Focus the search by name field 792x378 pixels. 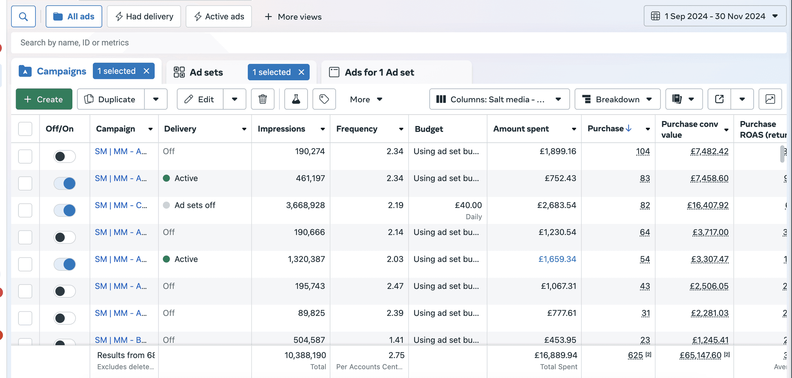(x=399, y=43)
